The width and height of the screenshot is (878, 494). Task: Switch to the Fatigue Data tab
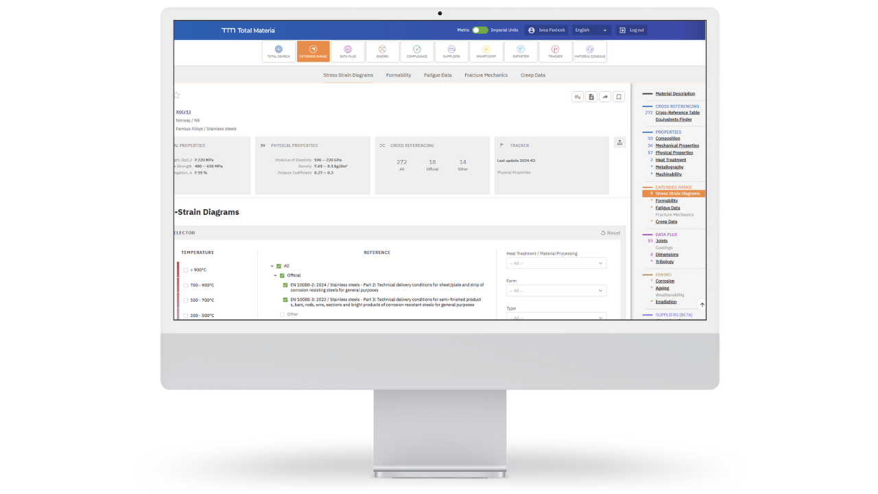(x=438, y=75)
